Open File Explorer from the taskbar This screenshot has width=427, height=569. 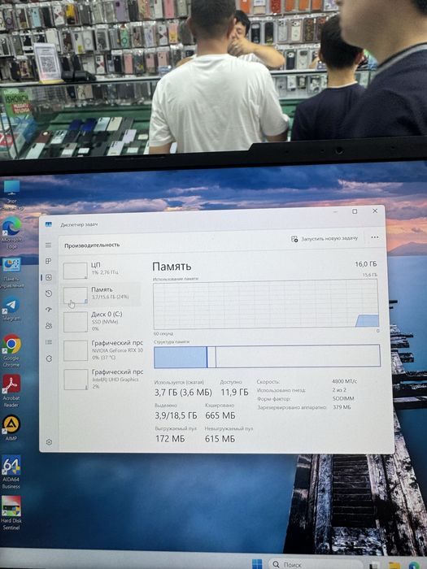(x=394, y=566)
